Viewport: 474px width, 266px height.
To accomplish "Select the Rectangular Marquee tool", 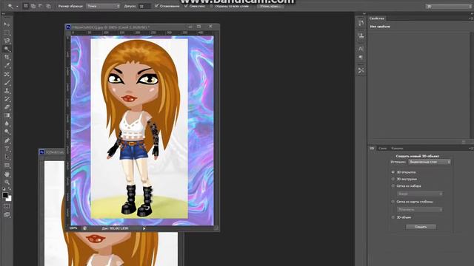I will pyautogui.click(x=7, y=33).
